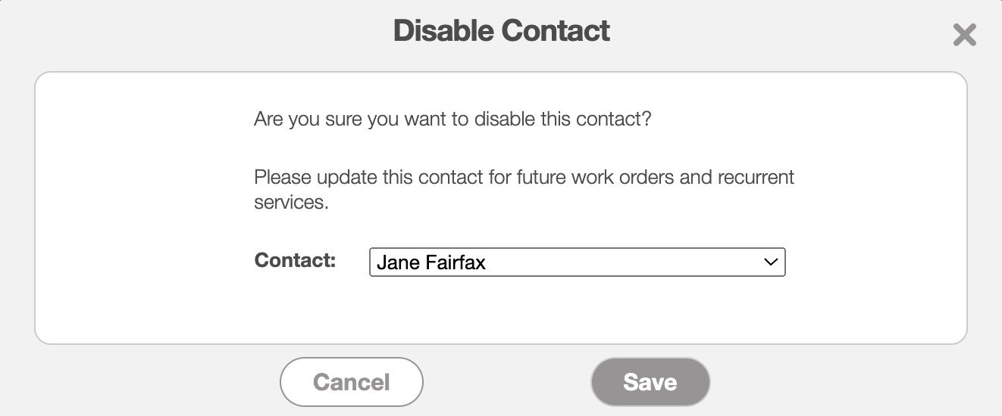Click the bold Contact: label

(x=295, y=260)
